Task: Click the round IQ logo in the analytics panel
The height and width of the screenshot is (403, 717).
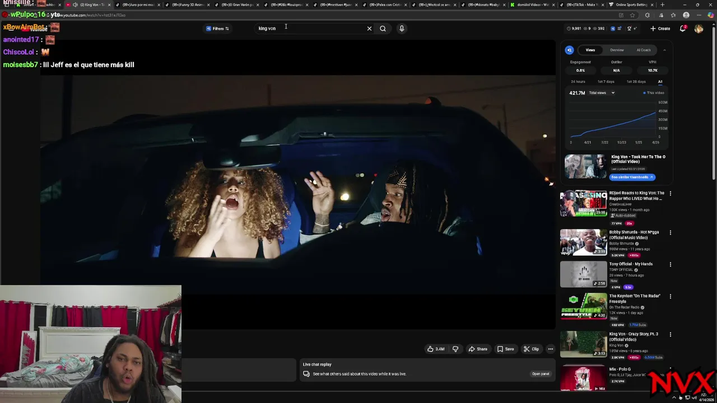Action: pos(569,50)
